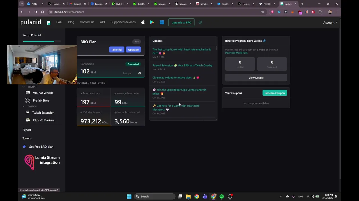Click the Lumia Stream lightbulb logo
Screen dimensions: 359x201
[29, 162]
